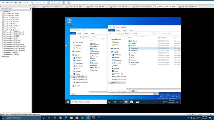Open Microsoft Edge on guest taskbar
The height and width of the screenshot is (120, 214).
pyautogui.click(x=121, y=102)
